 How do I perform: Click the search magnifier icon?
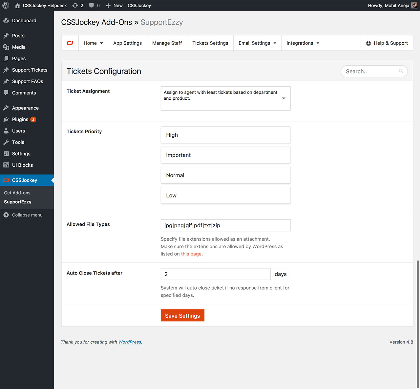[x=401, y=71]
